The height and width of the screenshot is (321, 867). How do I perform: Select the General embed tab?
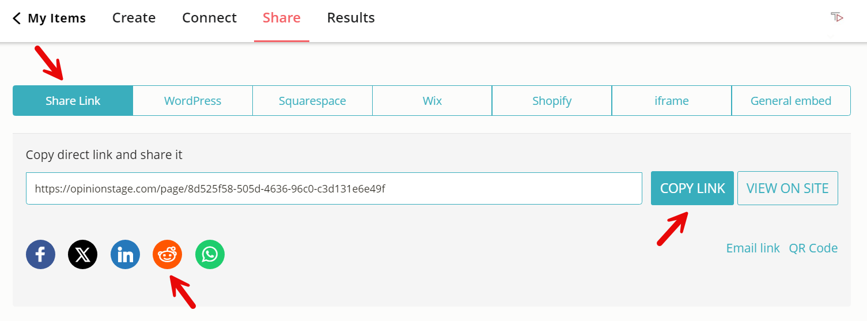[790, 101]
